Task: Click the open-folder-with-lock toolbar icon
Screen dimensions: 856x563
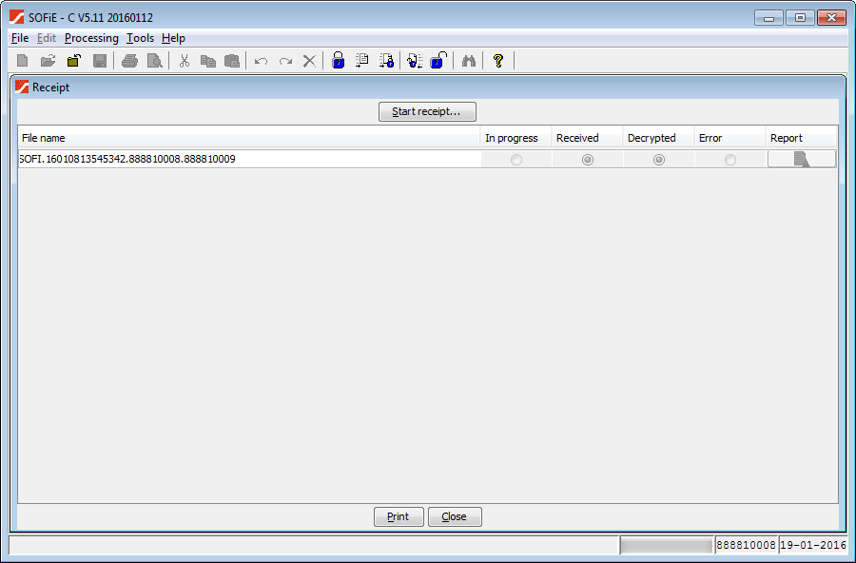Action: coord(73,61)
